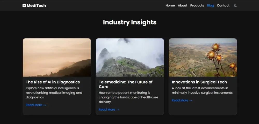Go to the About page

183,5
